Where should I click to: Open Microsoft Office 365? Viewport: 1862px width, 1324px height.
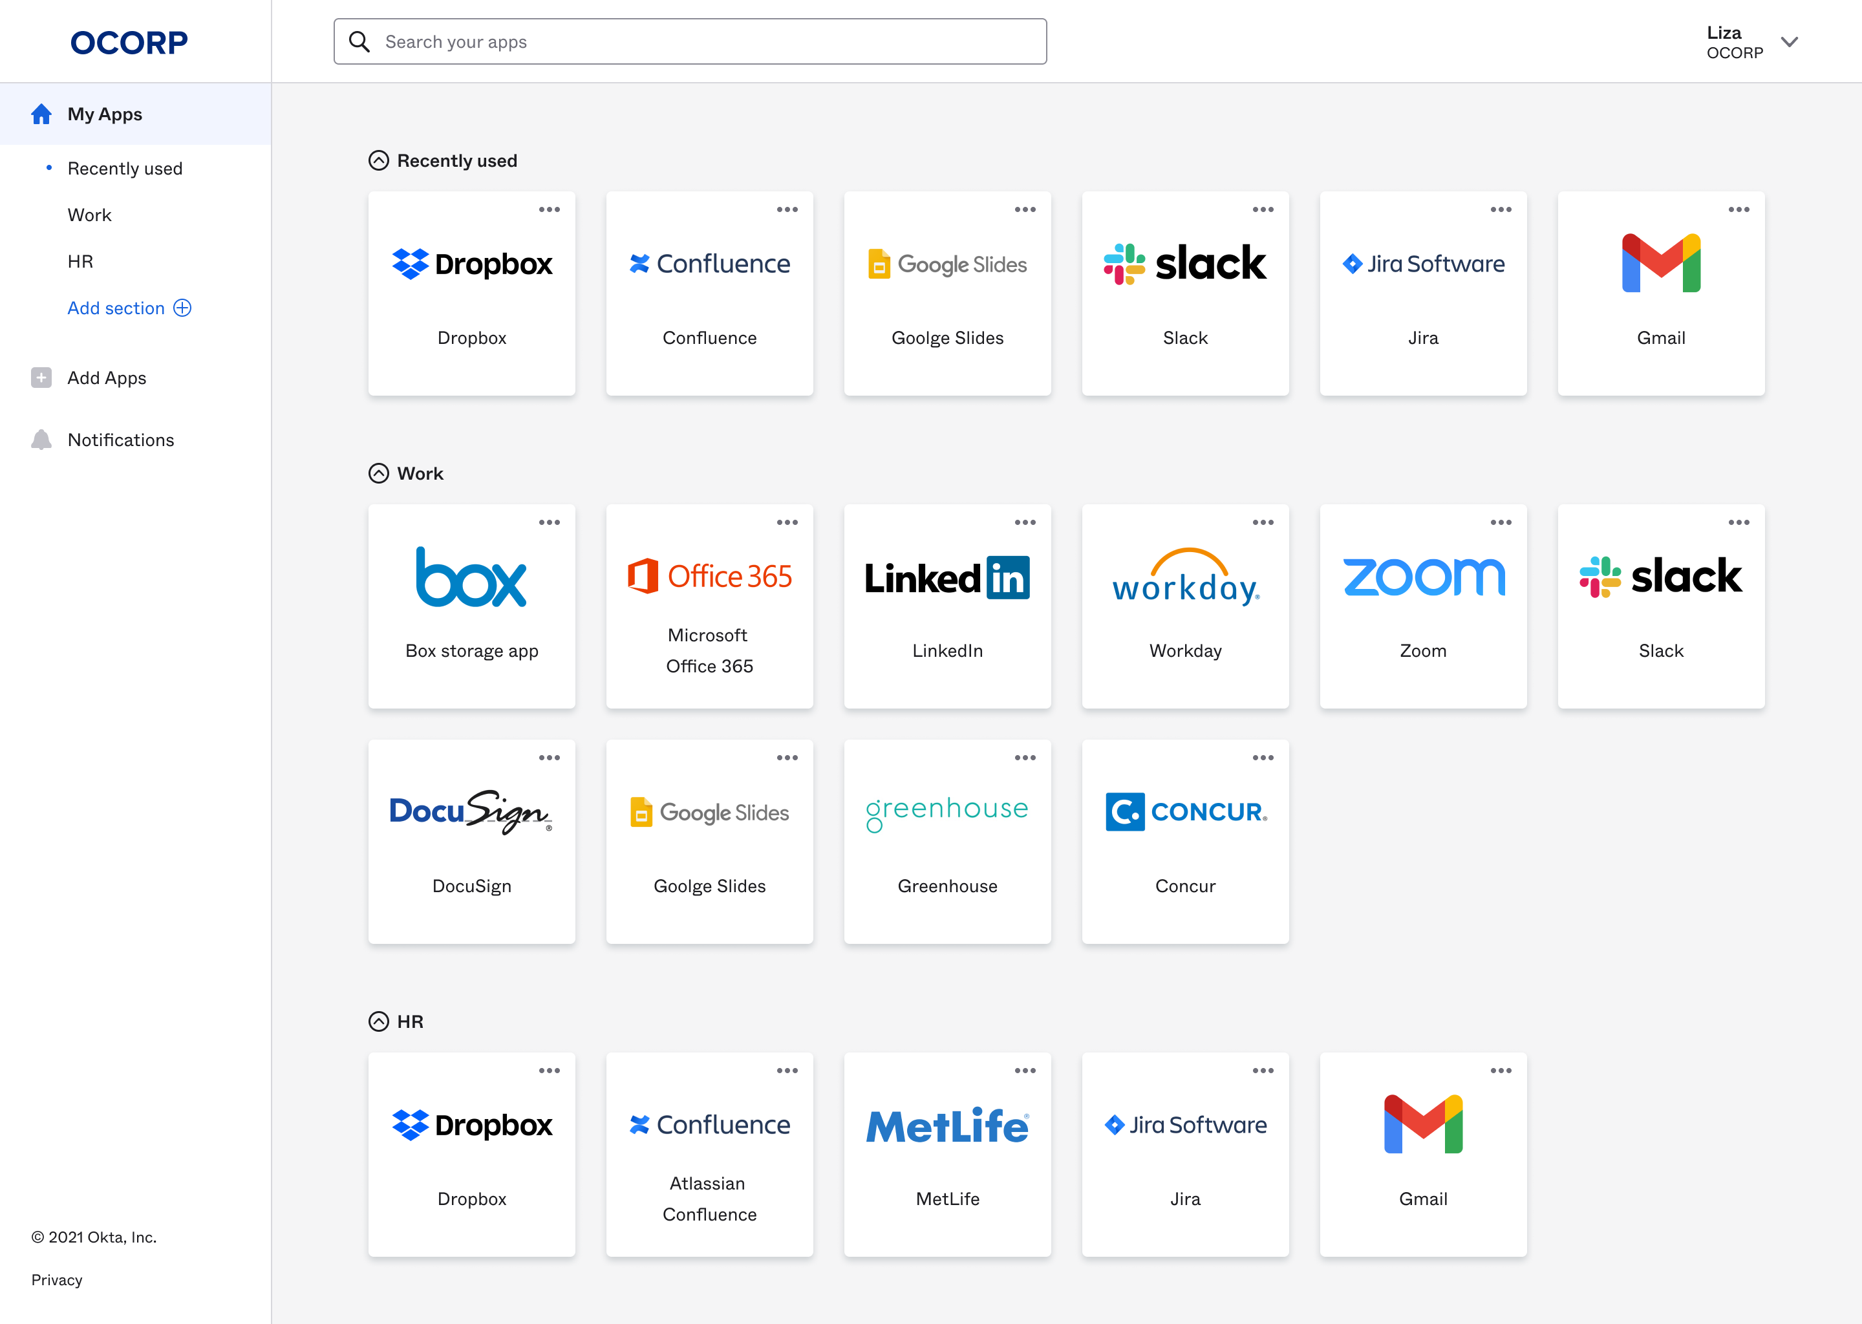[709, 608]
